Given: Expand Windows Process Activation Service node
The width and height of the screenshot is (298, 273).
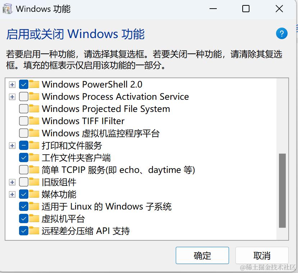Looking at the screenshot, I should tap(12, 97).
